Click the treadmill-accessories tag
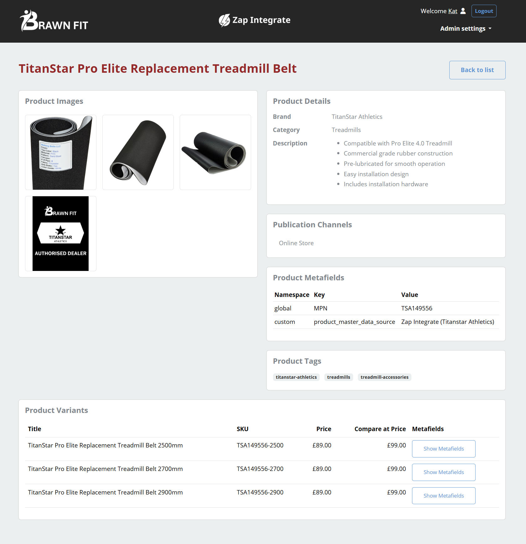 tap(384, 377)
